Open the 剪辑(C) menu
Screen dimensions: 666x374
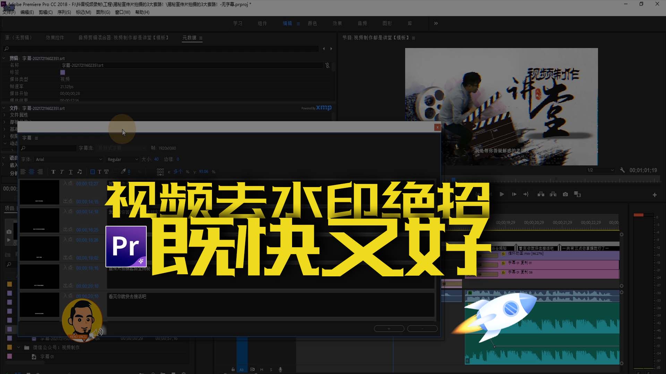[46, 12]
